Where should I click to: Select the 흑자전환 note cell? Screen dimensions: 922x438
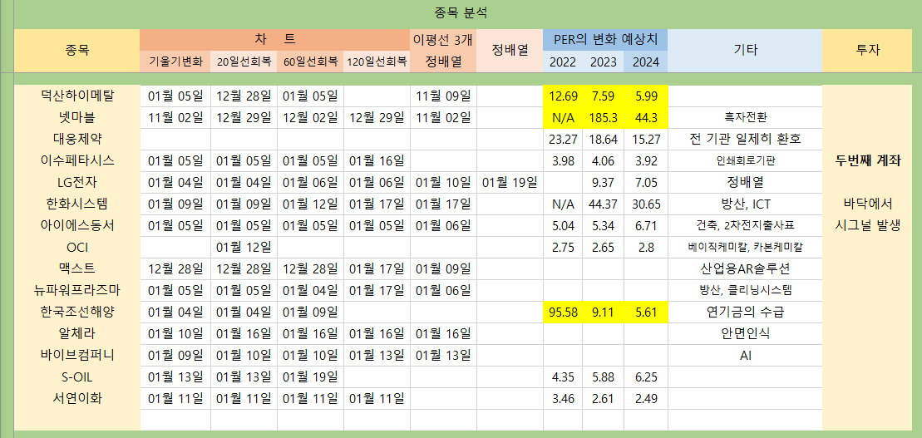click(745, 117)
